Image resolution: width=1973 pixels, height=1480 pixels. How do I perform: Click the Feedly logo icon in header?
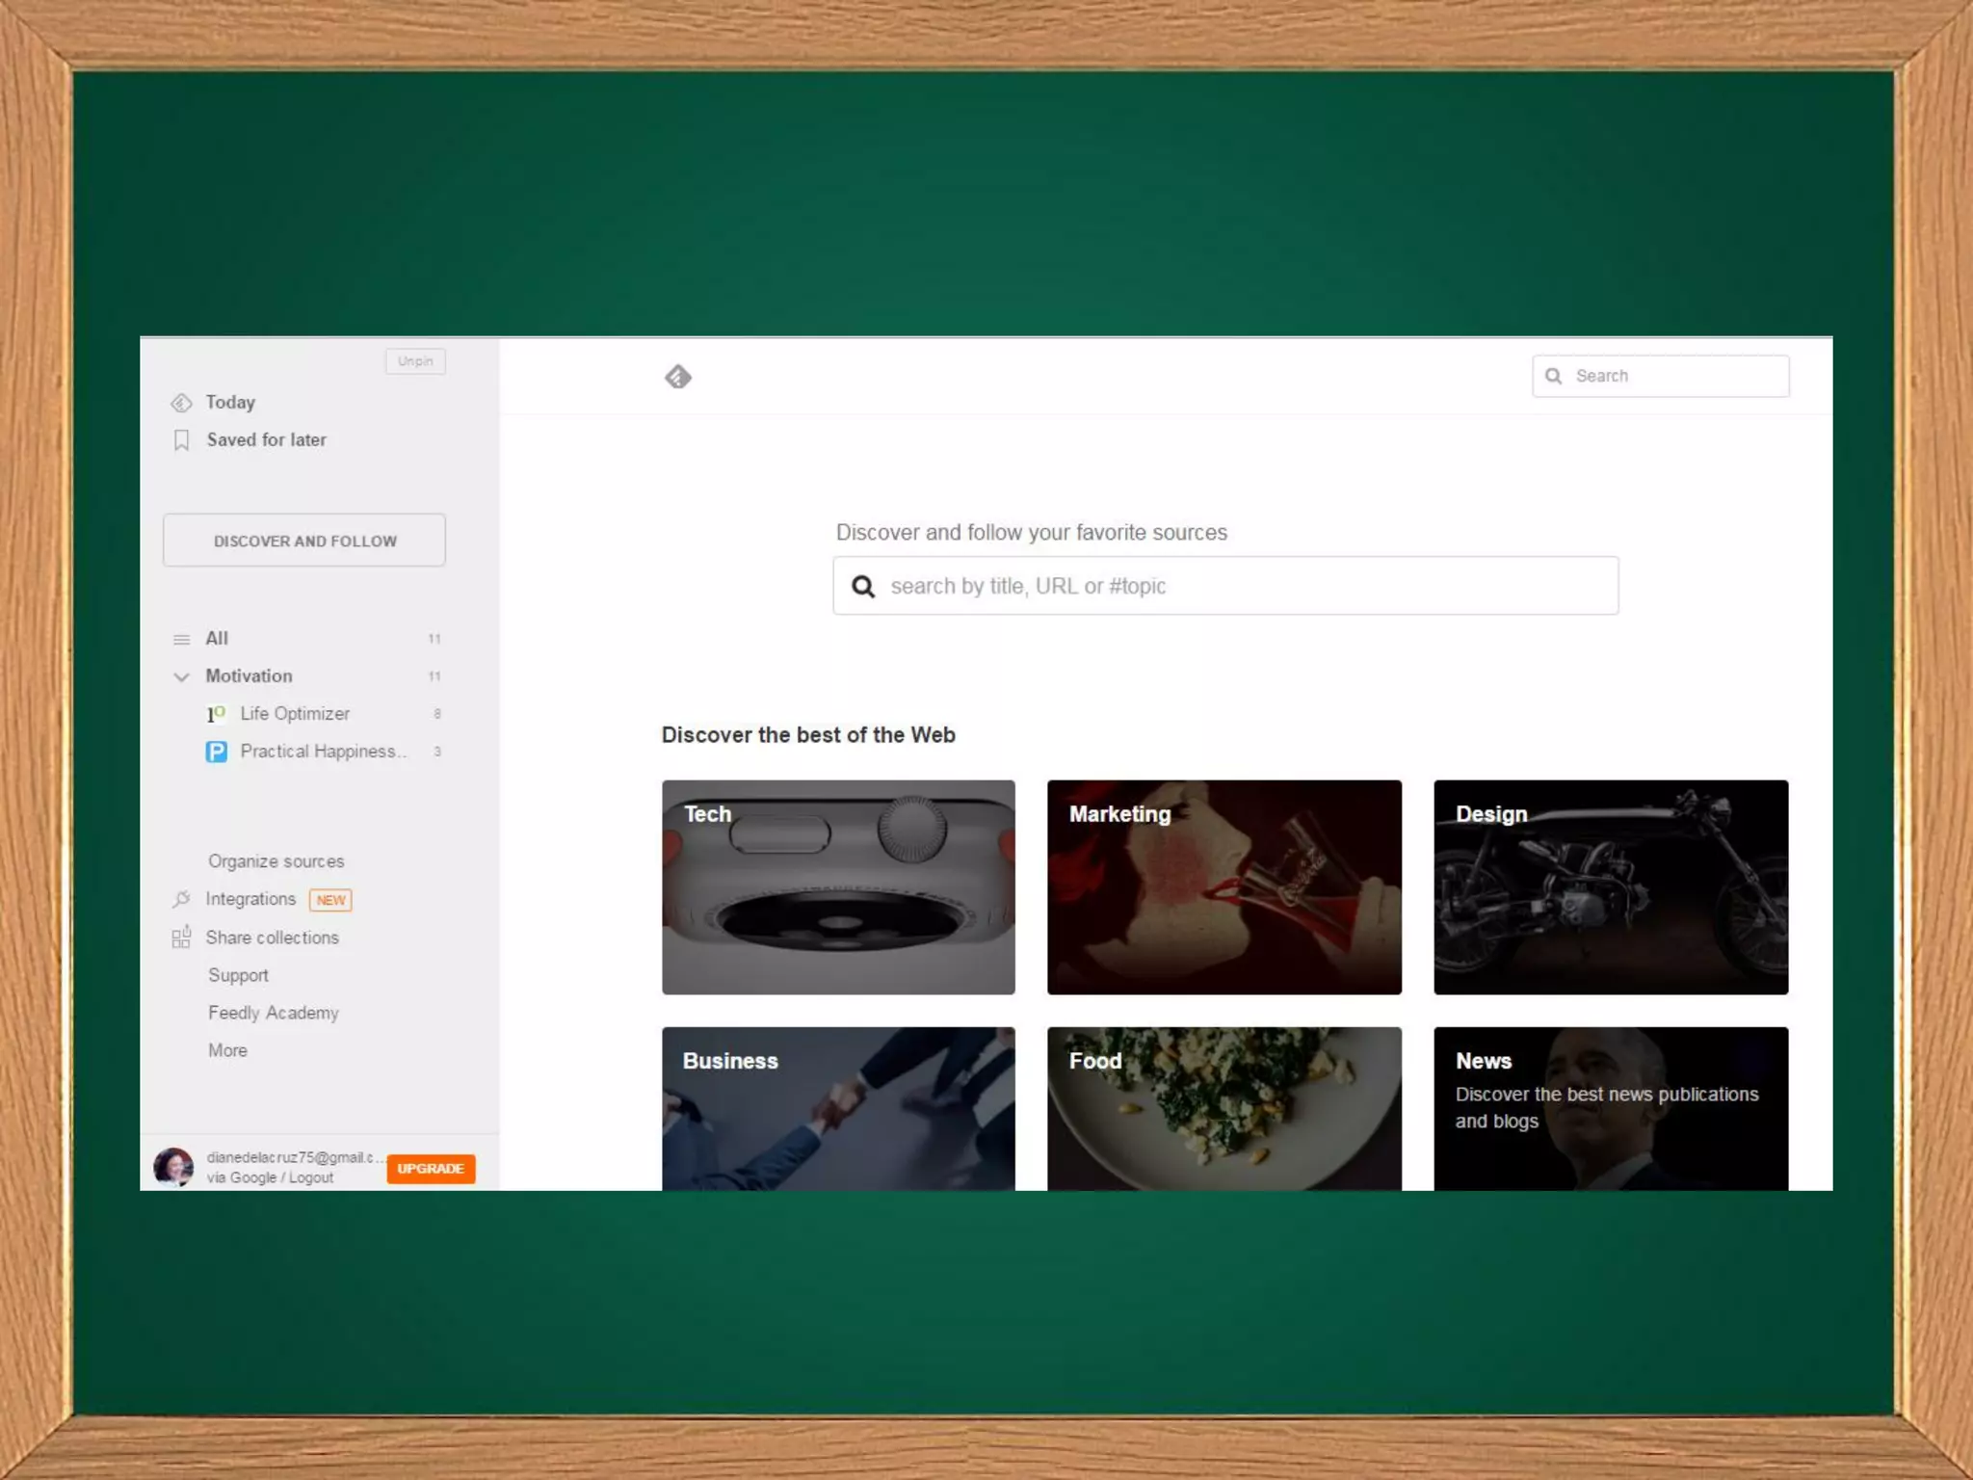point(678,377)
